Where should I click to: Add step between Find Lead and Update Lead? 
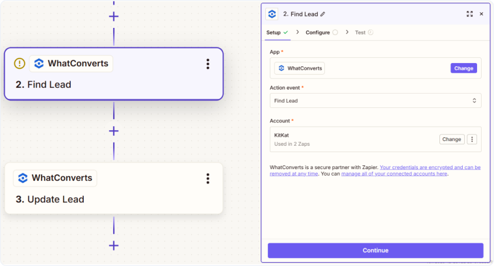114,131
